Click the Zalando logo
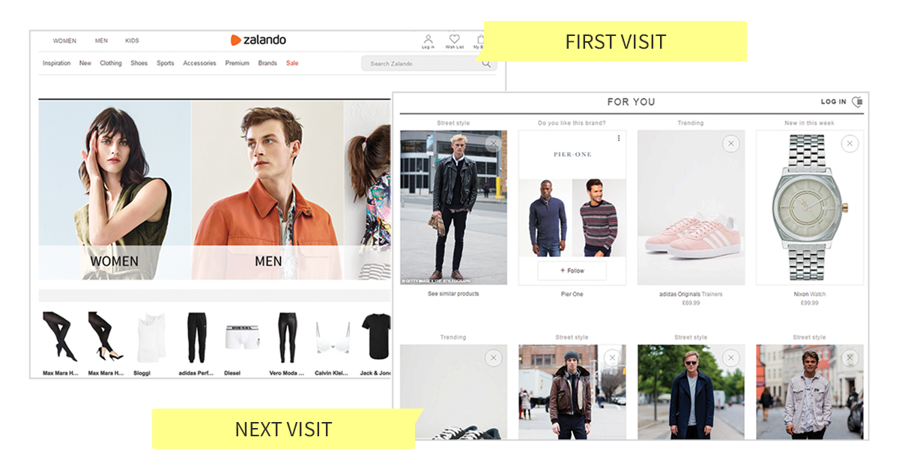899x470 pixels. [x=258, y=40]
